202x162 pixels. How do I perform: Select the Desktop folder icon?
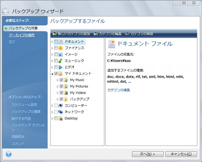tap(61, 118)
